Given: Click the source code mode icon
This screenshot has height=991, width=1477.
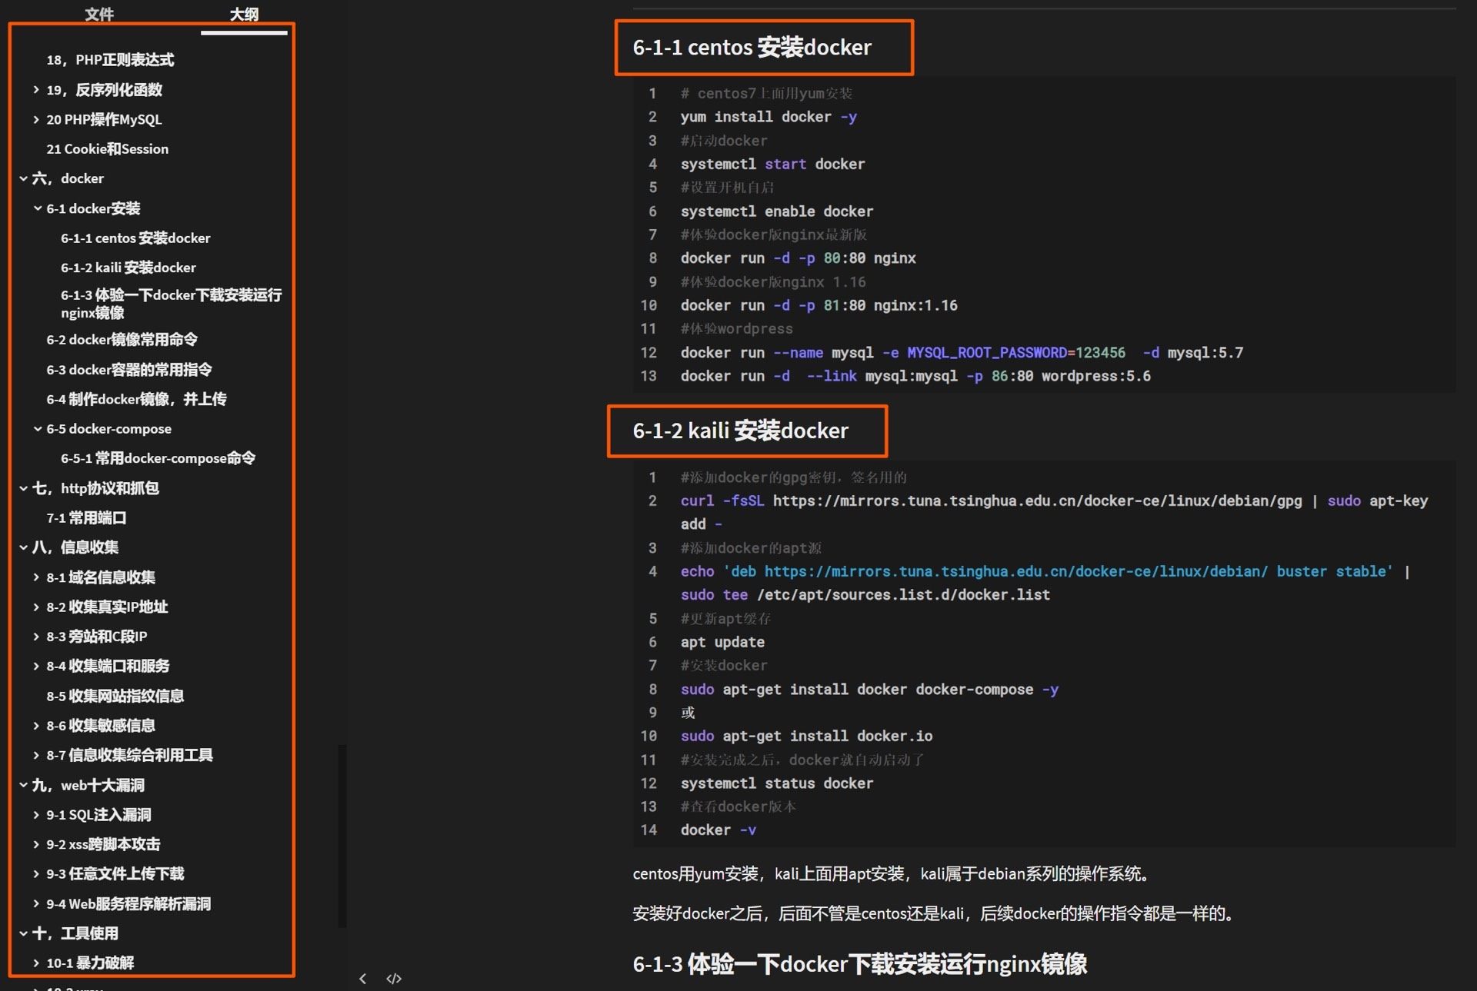Looking at the screenshot, I should (394, 978).
